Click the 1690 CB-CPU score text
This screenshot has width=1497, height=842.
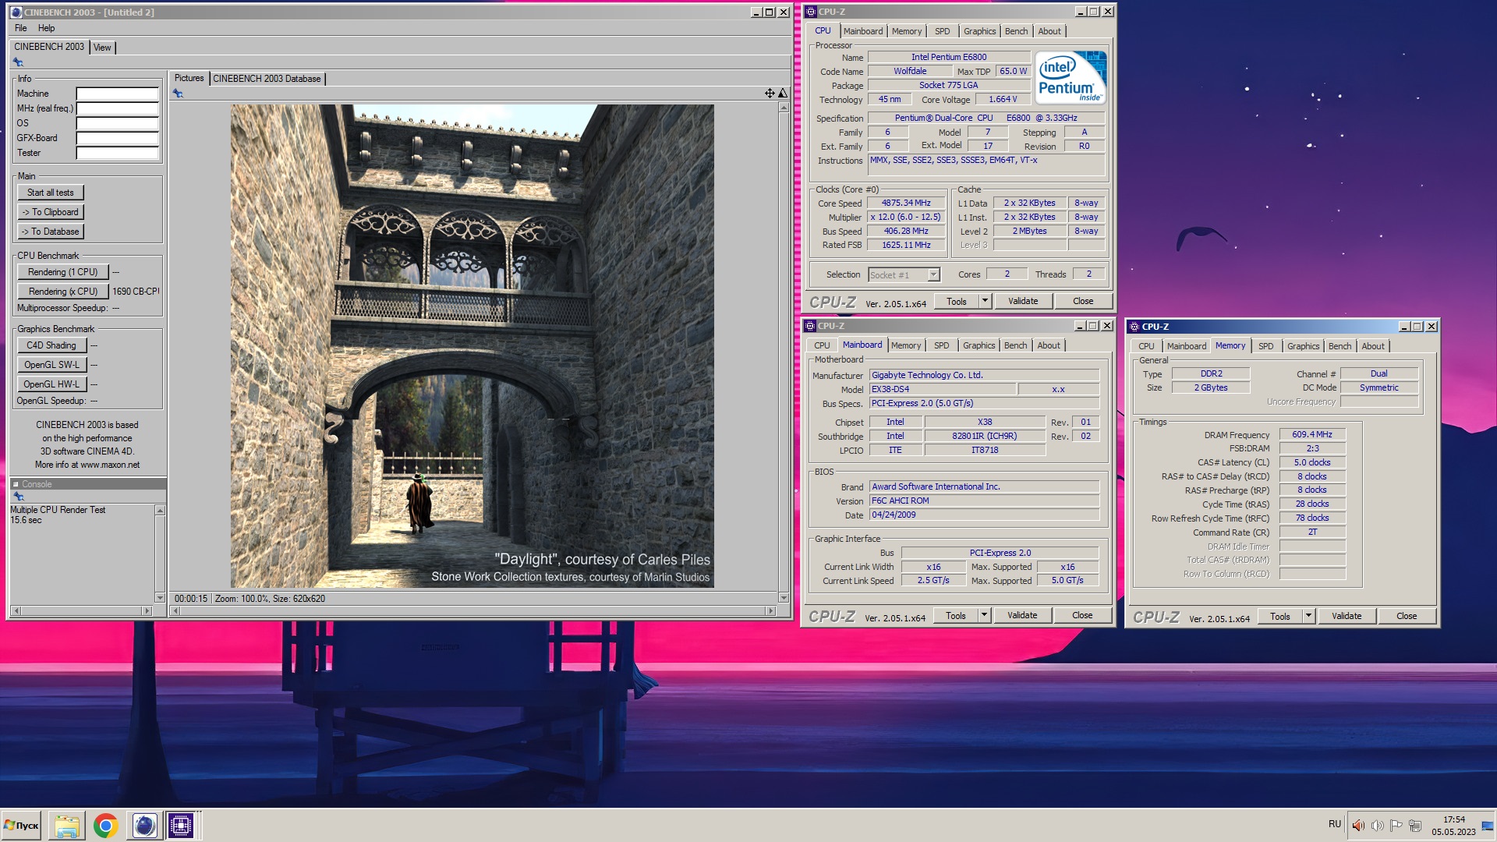point(136,292)
